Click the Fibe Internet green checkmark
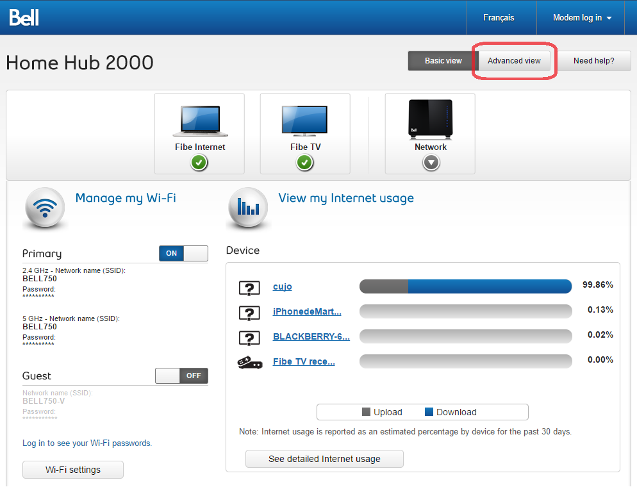The height and width of the screenshot is (487, 637). coord(199,163)
